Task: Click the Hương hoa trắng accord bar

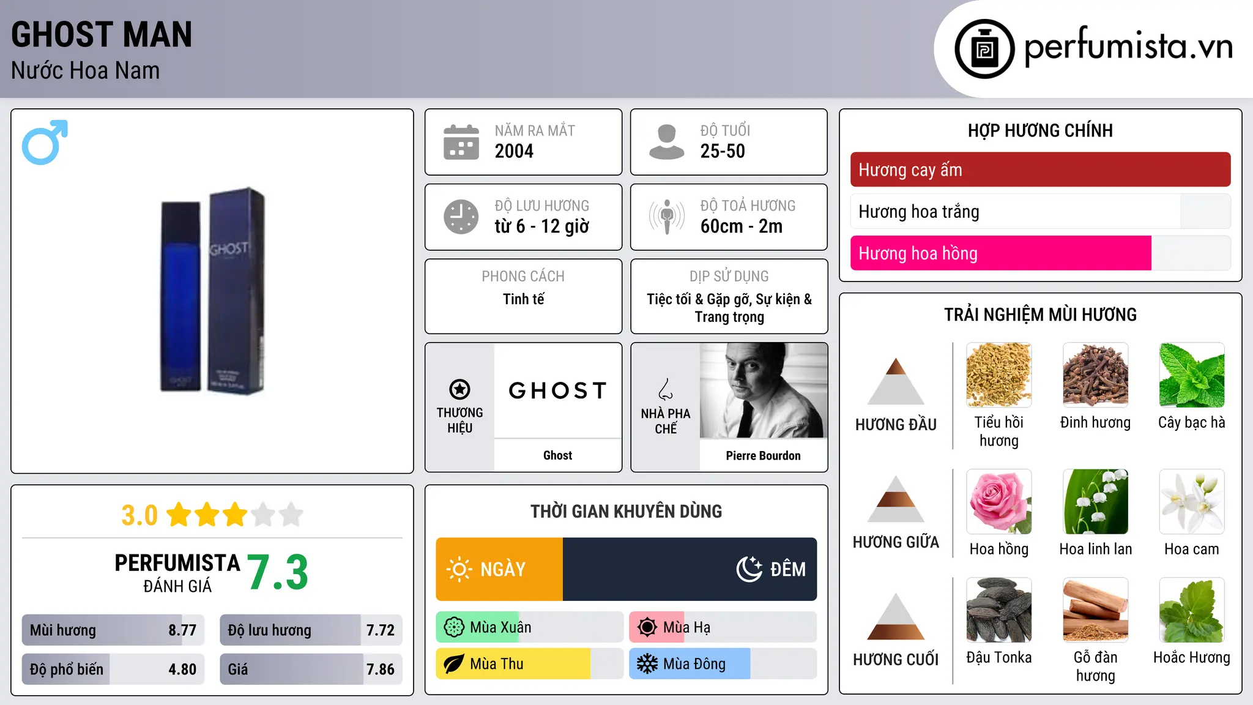Action: click(x=1041, y=211)
